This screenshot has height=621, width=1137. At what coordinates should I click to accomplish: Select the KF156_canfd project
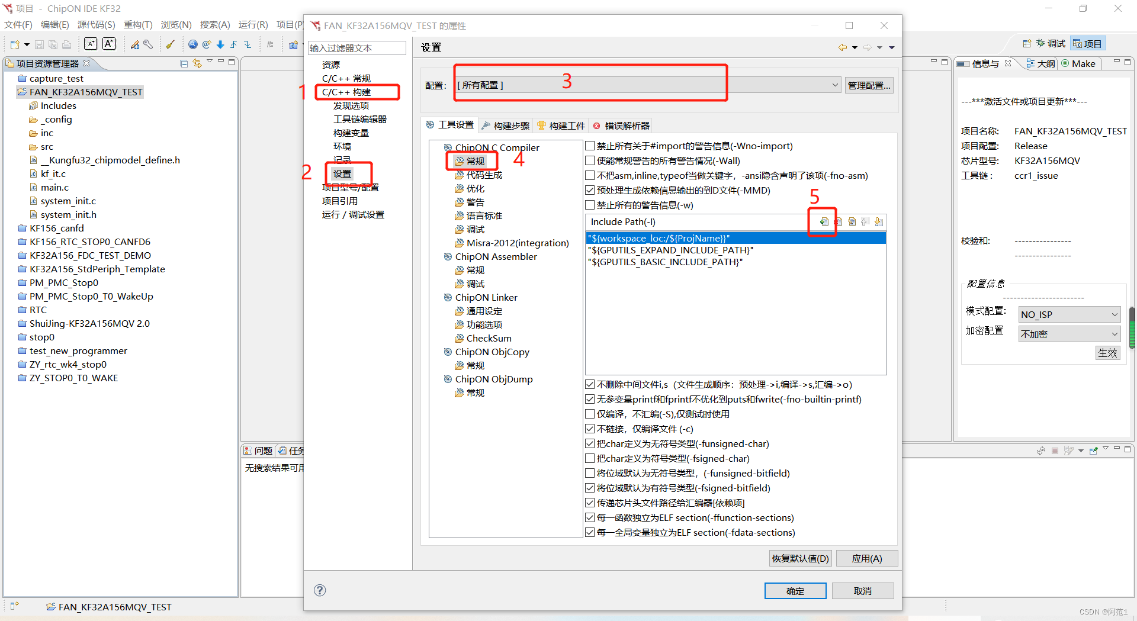click(x=57, y=228)
